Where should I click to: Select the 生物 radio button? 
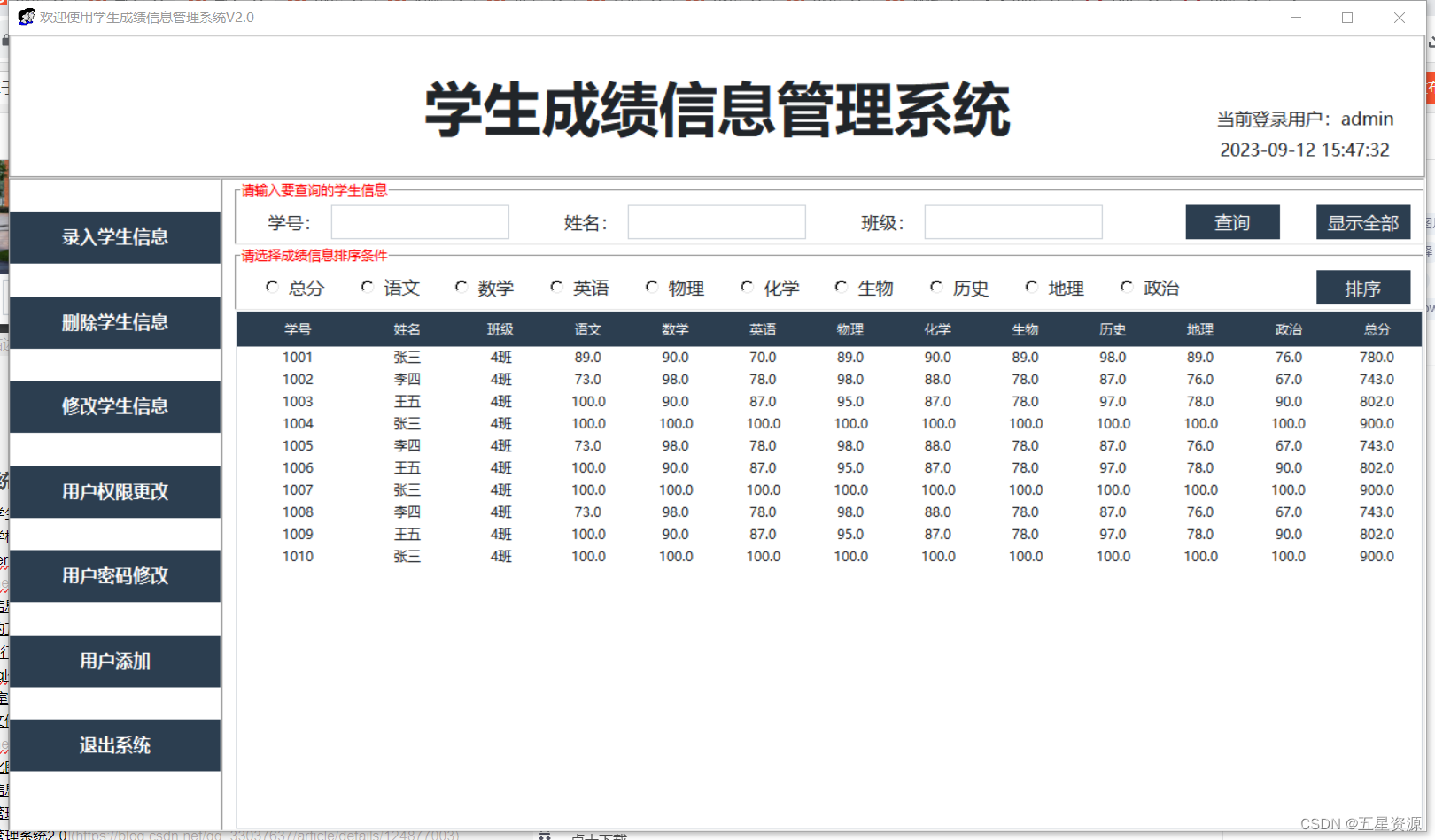coord(841,287)
